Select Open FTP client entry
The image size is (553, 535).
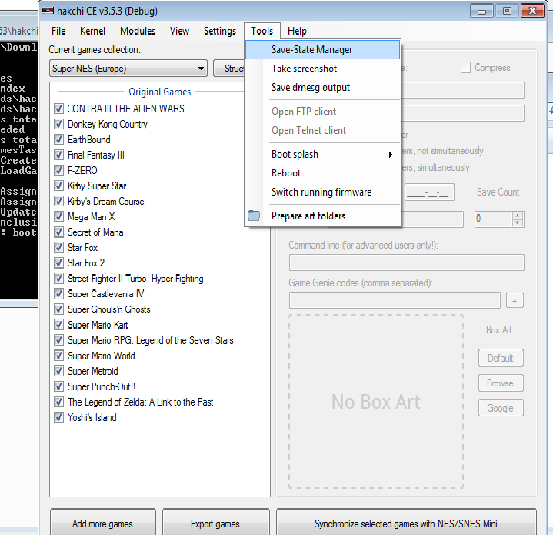click(323, 112)
